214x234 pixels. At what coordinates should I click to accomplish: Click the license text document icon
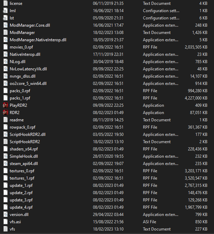click(x=6, y=3)
